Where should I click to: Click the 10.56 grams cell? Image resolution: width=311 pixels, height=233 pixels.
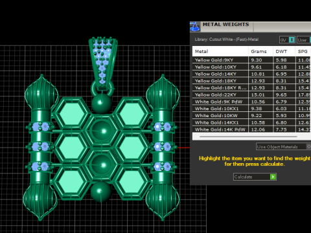[x=260, y=102]
